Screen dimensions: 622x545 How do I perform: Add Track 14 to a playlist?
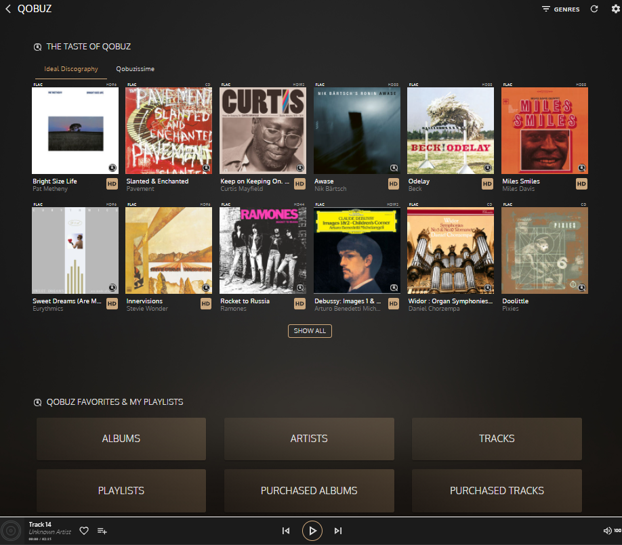point(102,531)
